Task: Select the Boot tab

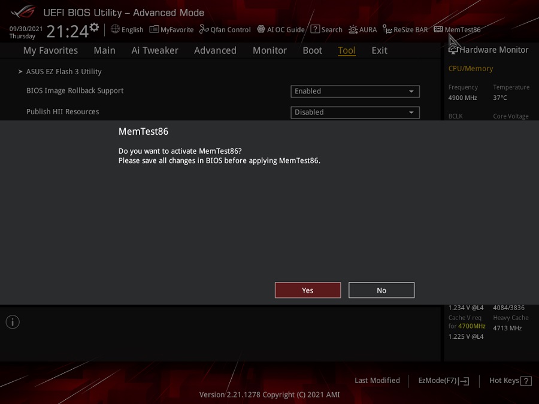Action: click(x=313, y=50)
